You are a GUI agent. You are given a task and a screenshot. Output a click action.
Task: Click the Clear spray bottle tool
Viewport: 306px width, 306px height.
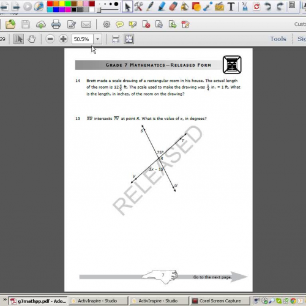coord(245,7)
